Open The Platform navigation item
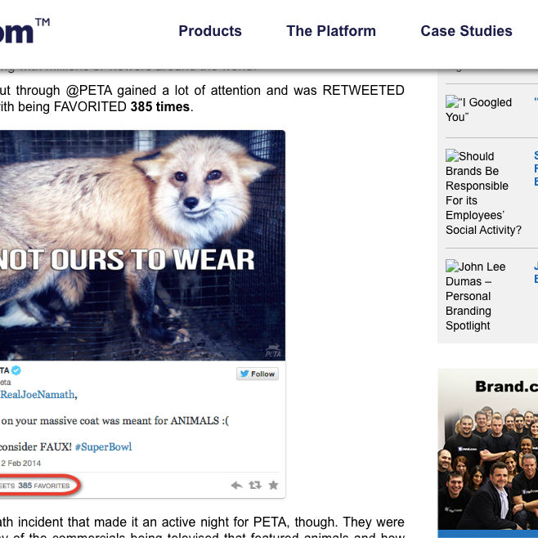This screenshot has width=538, height=538. (331, 31)
